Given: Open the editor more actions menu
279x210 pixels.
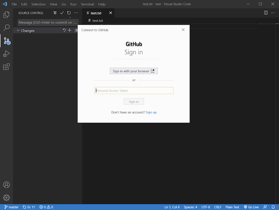Looking at the screenshot, I should pyautogui.click(x=273, y=13).
